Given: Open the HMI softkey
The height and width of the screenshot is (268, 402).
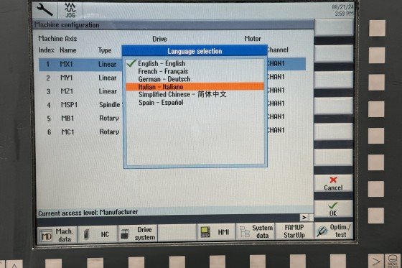Looking at the screenshot, I should [x=215, y=232].
